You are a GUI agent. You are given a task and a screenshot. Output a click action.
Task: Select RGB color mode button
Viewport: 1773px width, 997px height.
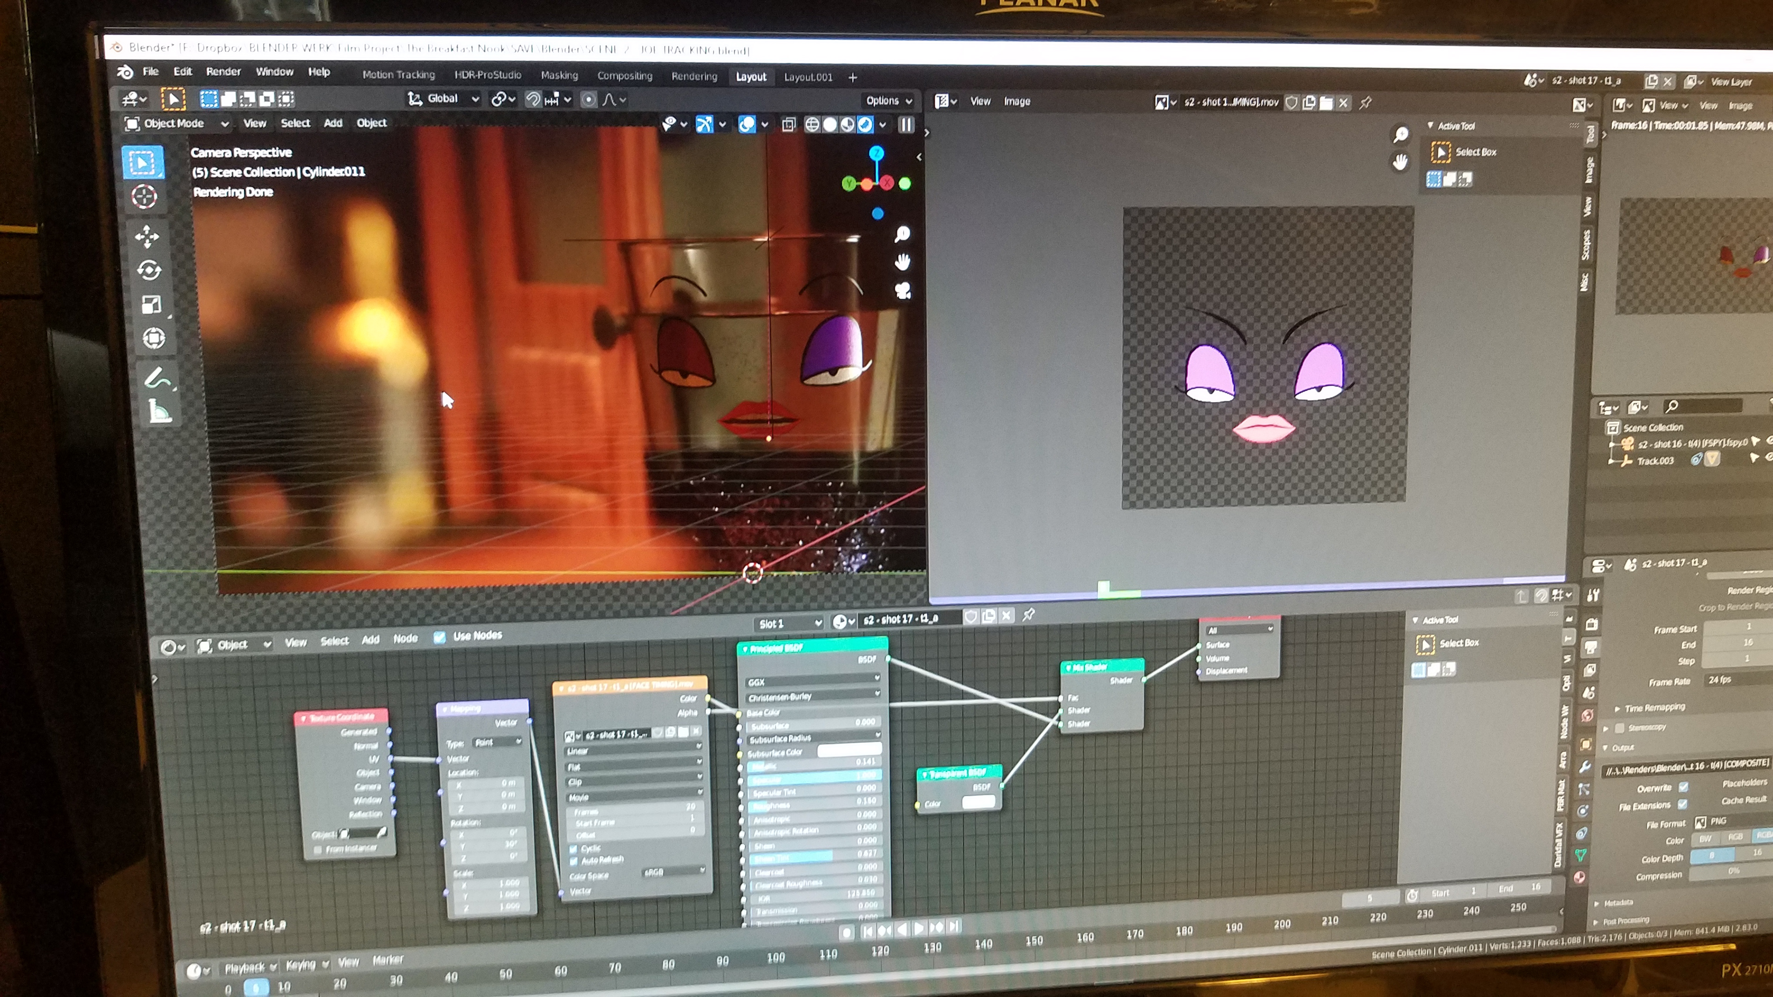click(x=1735, y=837)
